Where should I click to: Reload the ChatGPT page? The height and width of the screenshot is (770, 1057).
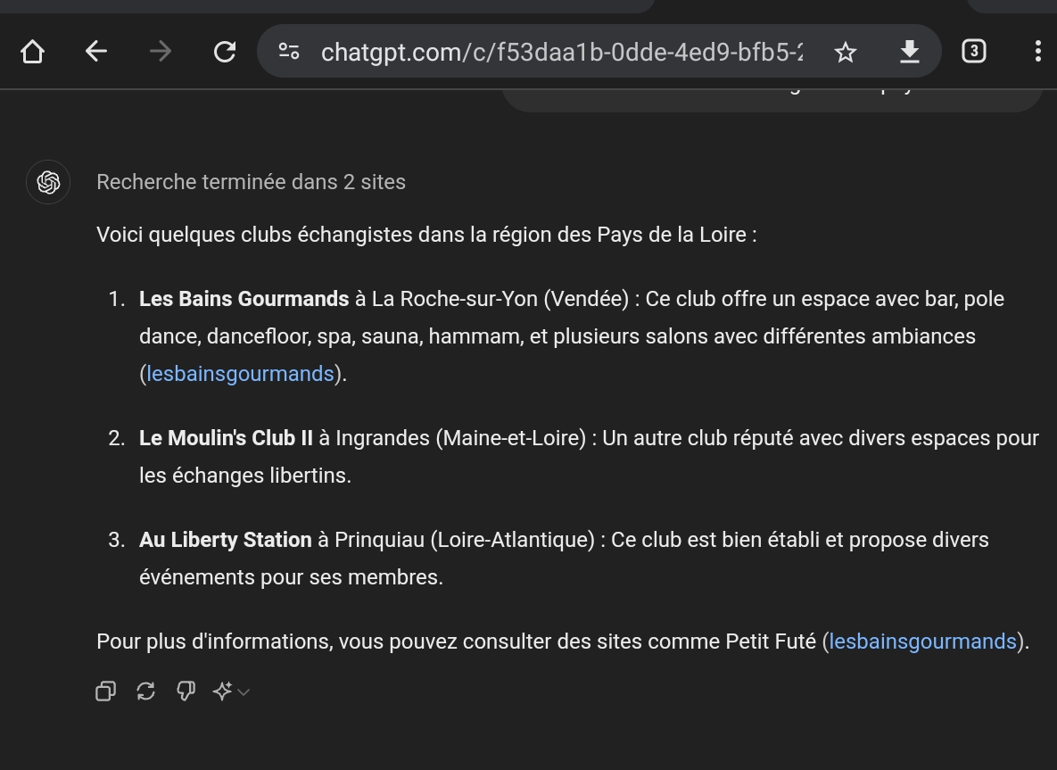click(x=225, y=52)
